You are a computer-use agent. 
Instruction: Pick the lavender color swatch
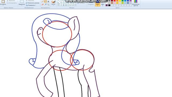pyautogui.click(x=131, y=3)
